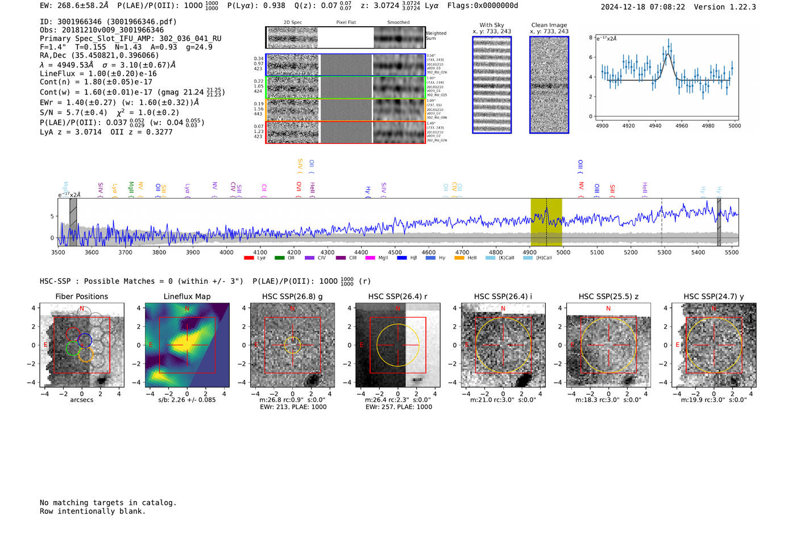Click the red Lyα legend swatch

click(x=248, y=258)
